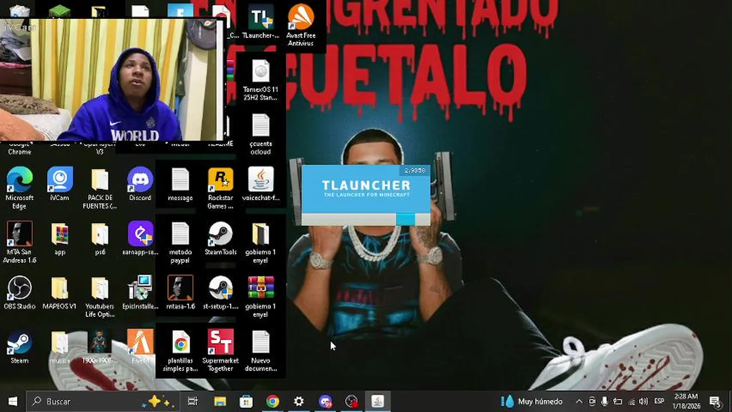
Task: Launch the SteamTools shortcut
Action: tap(221, 239)
